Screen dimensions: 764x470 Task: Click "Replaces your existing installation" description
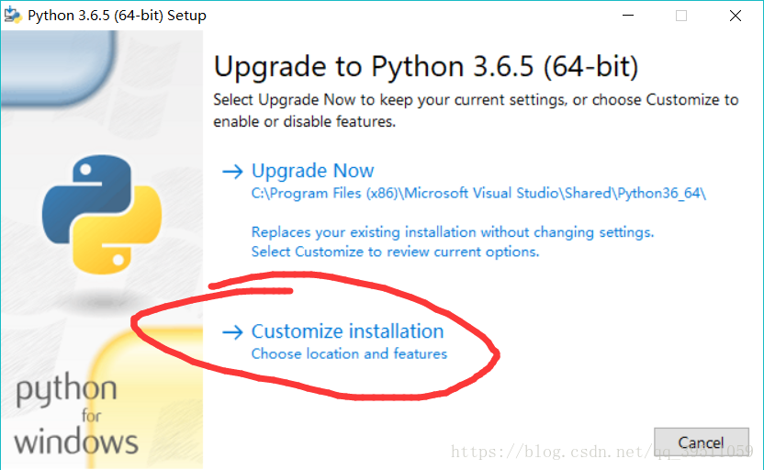[453, 232]
